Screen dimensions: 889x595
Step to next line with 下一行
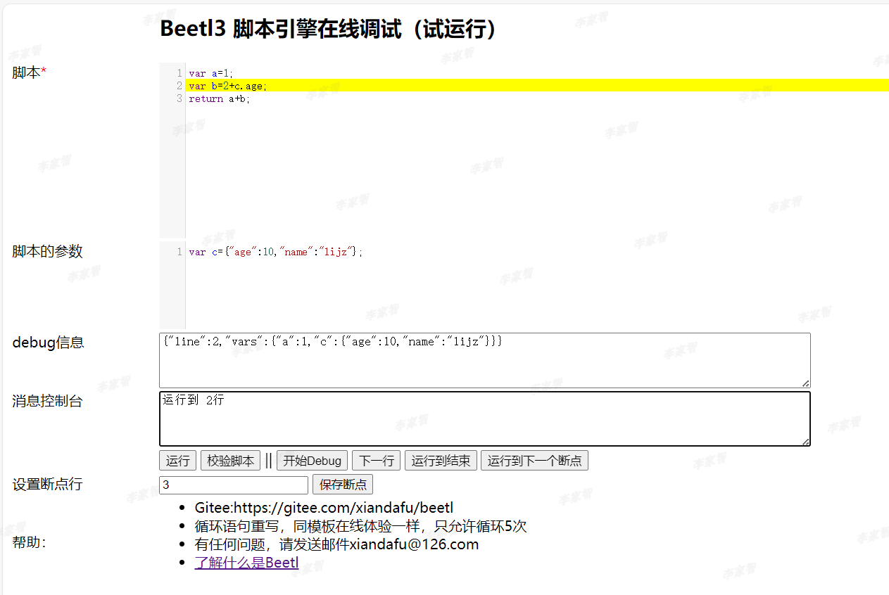coord(376,461)
